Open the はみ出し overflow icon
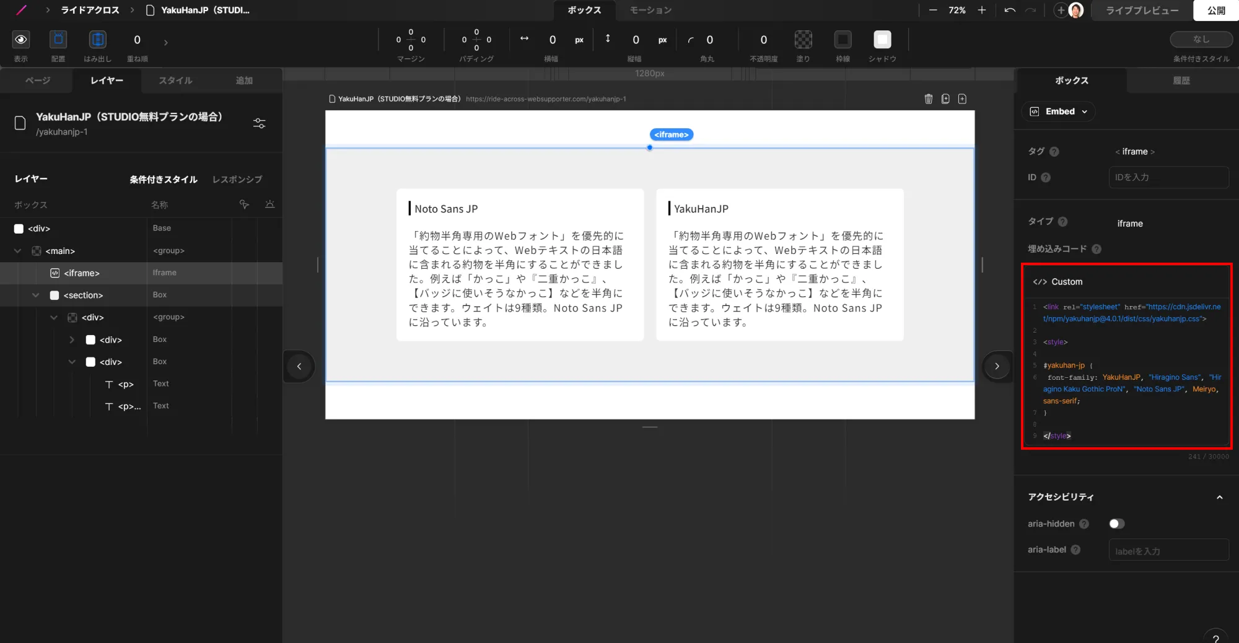This screenshot has height=643, width=1239. [98, 40]
